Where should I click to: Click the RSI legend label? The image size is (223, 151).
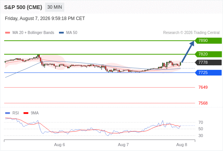15,113
